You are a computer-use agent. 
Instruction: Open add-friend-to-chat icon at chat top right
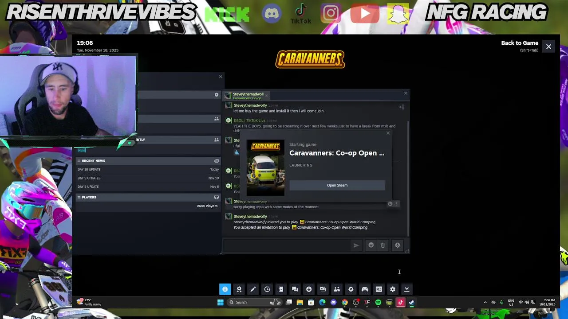pyautogui.click(x=402, y=107)
